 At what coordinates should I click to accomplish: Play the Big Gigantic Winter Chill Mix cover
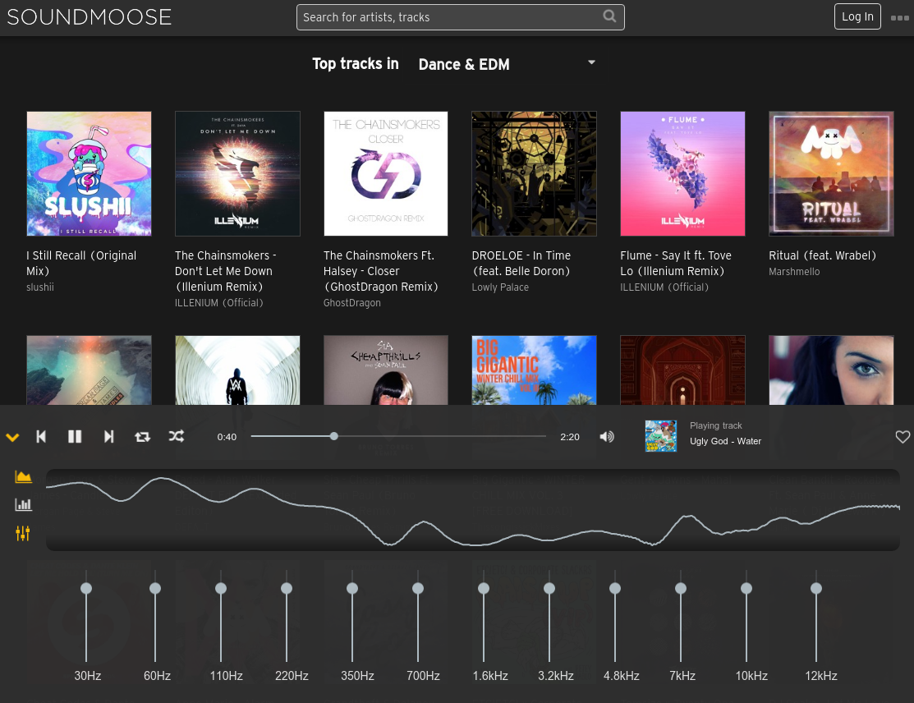pyautogui.click(x=534, y=370)
